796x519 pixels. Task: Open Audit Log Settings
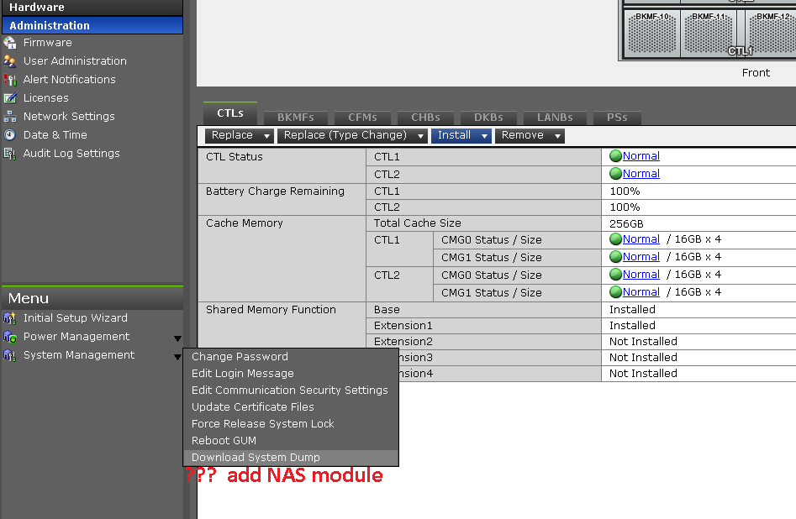point(71,153)
